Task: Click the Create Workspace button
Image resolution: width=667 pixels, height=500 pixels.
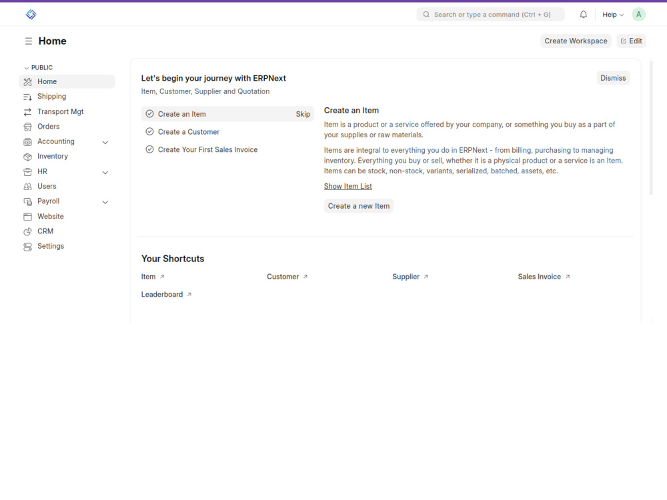Action: click(575, 41)
